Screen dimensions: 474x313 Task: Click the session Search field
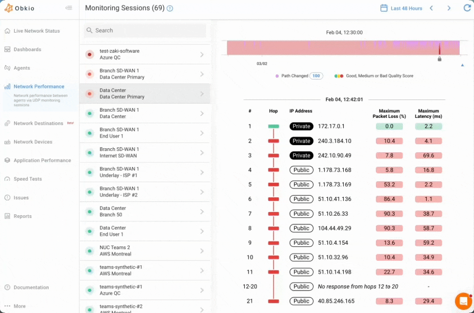(x=145, y=30)
